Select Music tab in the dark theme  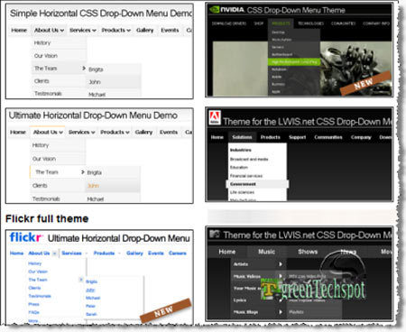click(266, 252)
